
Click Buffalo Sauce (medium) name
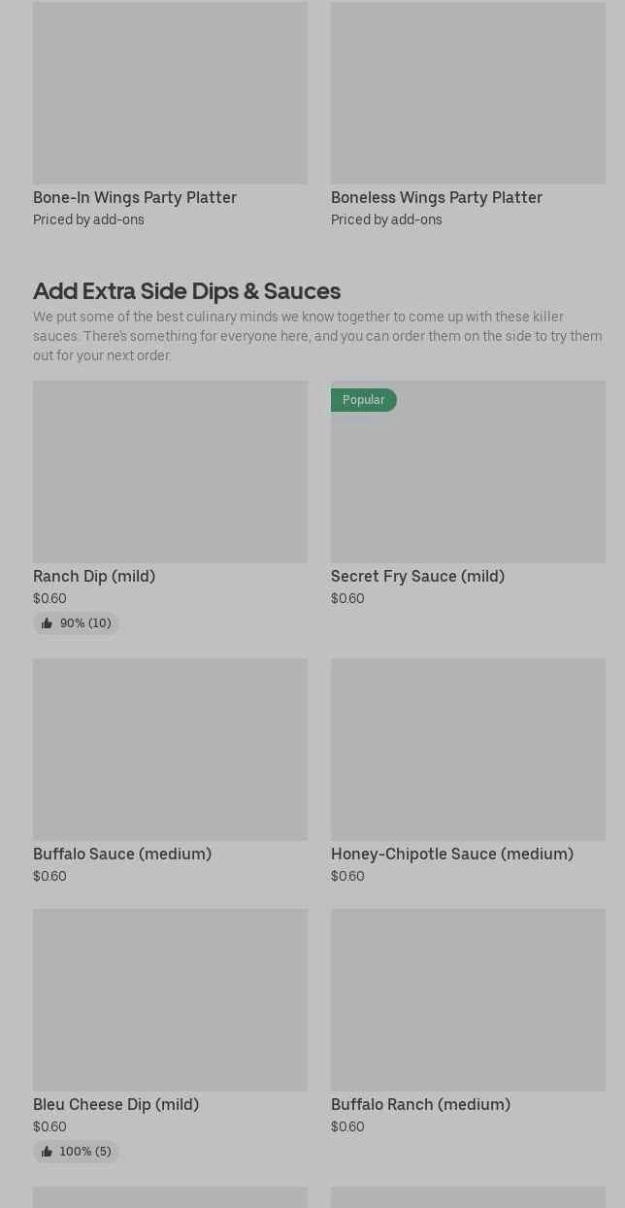tap(122, 854)
